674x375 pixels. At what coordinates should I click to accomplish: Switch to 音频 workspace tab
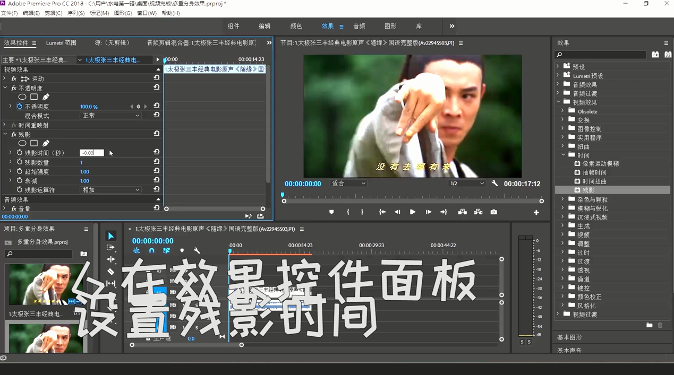[x=359, y=26]
